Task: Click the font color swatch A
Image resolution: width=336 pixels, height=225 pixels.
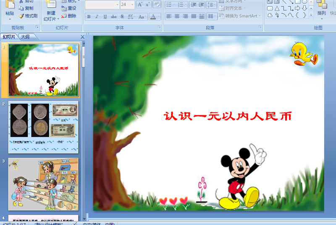Action: tap(153, 16)
